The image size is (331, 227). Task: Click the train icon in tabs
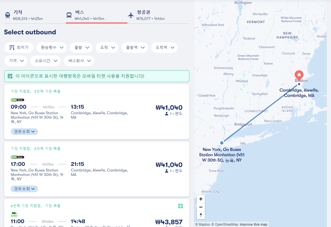(7, 15)
